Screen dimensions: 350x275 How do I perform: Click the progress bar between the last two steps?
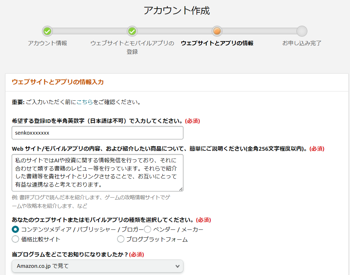(x=259, y=31)
